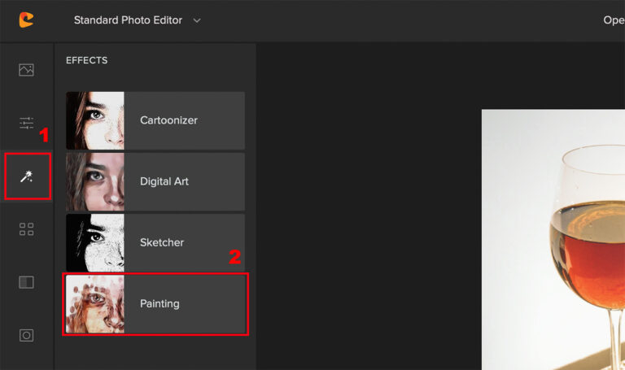The height and width of the screenshot is (370, 625).
Task: Open the adjustment sliders sidebar icon
Action: (x=26, y=123)
